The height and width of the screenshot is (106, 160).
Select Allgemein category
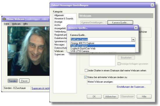(x=59, y=15)
